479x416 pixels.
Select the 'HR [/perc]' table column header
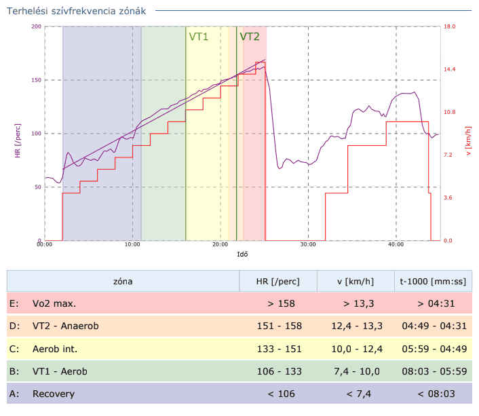click(278, 280)
